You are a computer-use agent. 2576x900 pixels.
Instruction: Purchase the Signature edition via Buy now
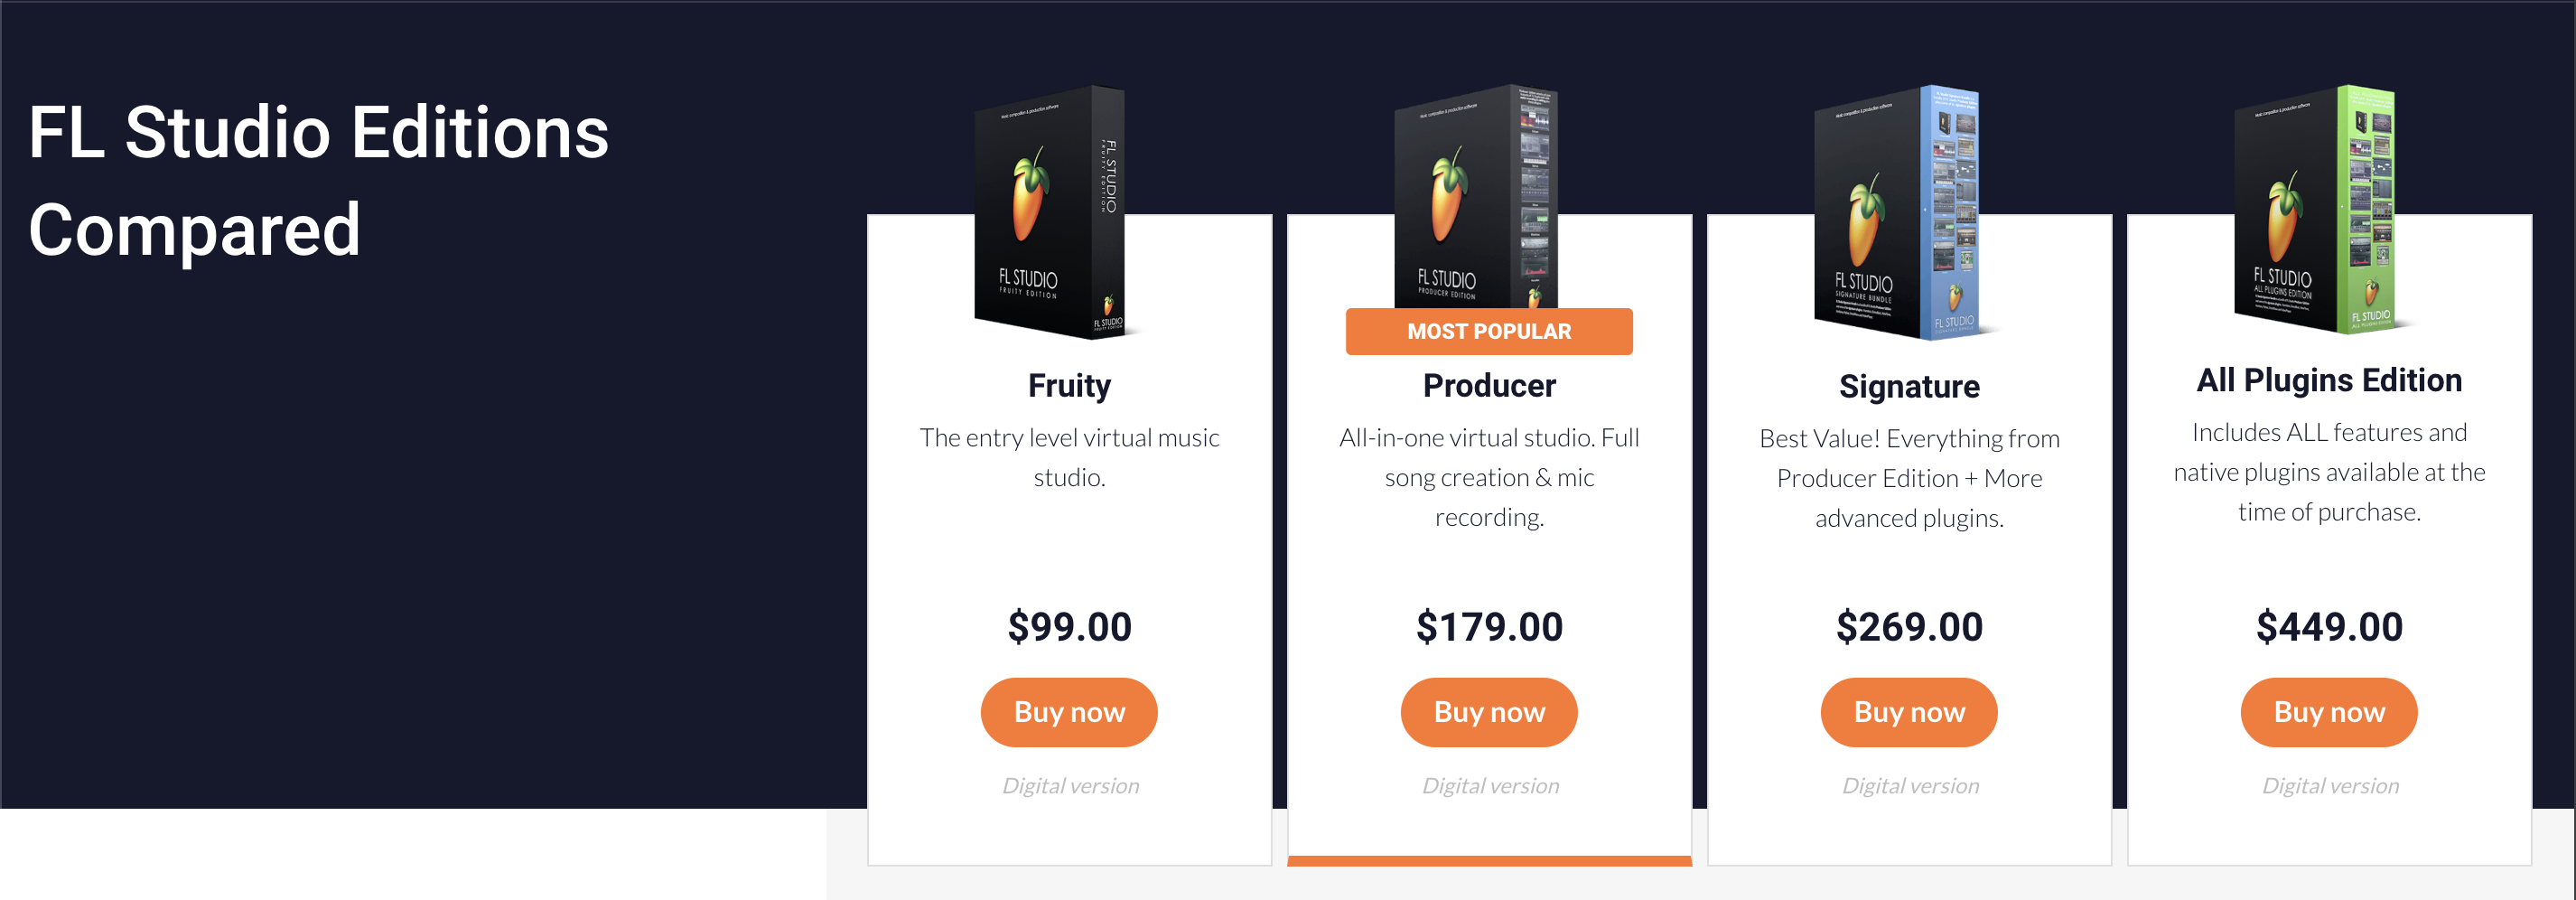point(1908,712)
